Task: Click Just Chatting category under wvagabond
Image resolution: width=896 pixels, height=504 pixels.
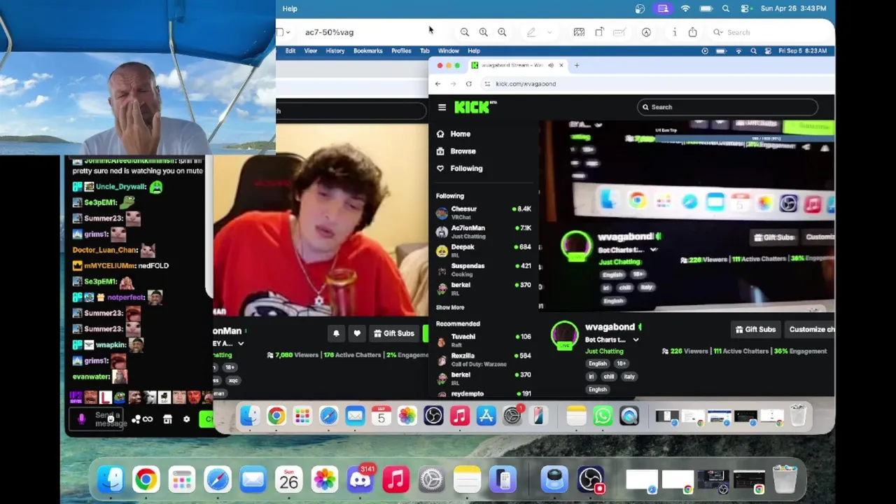Action: pos(604,351)
